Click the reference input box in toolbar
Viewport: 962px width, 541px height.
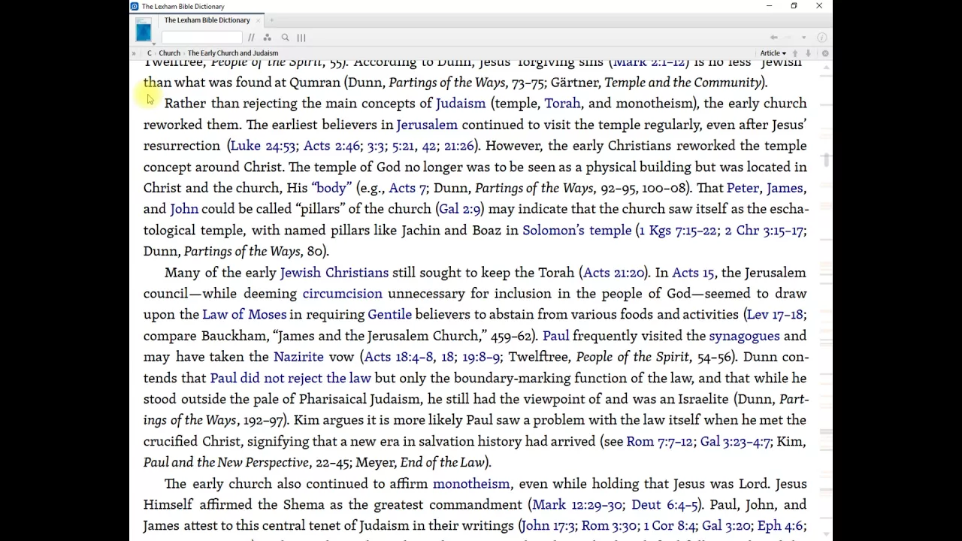pyautogui.click(x=201, y=38)
